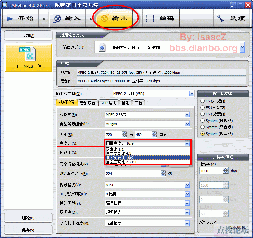Select ES (只音频) radio button
253x238 pixels.
pyautogui.click(x=202, y=108)
